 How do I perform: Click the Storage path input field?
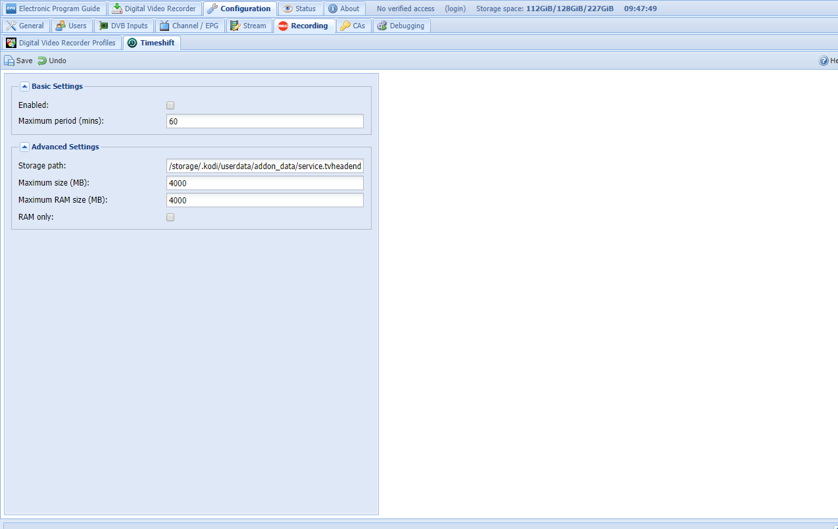(x=264, y=166)
